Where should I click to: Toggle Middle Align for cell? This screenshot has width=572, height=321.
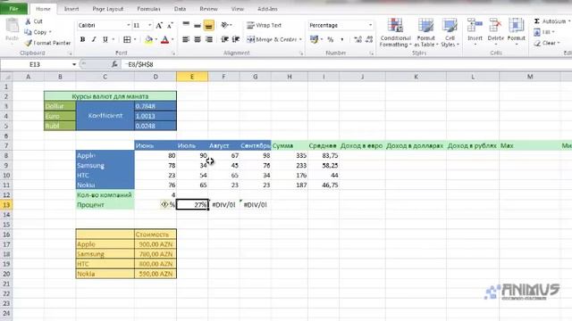tap(198, 26)
